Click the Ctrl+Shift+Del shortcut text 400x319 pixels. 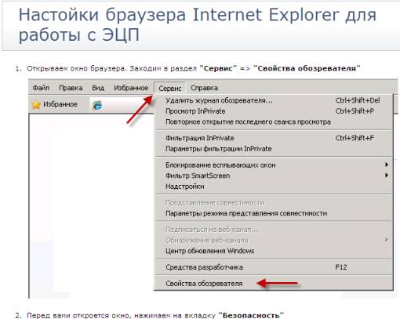(x=358, y=100)
